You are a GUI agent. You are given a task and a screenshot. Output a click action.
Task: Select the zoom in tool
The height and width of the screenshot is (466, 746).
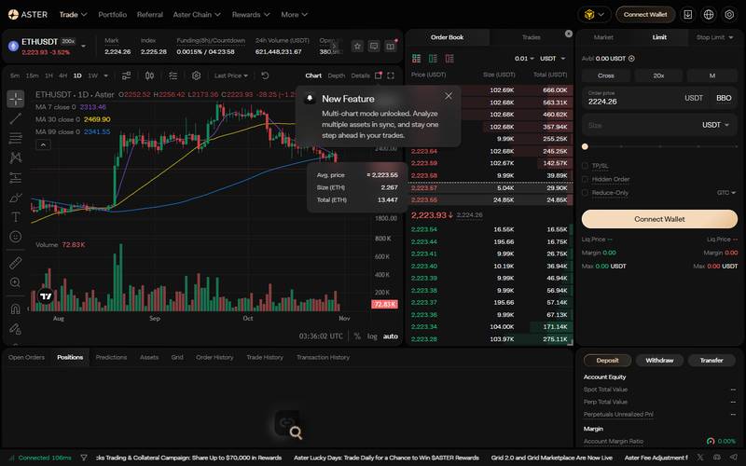coord(16,282)
